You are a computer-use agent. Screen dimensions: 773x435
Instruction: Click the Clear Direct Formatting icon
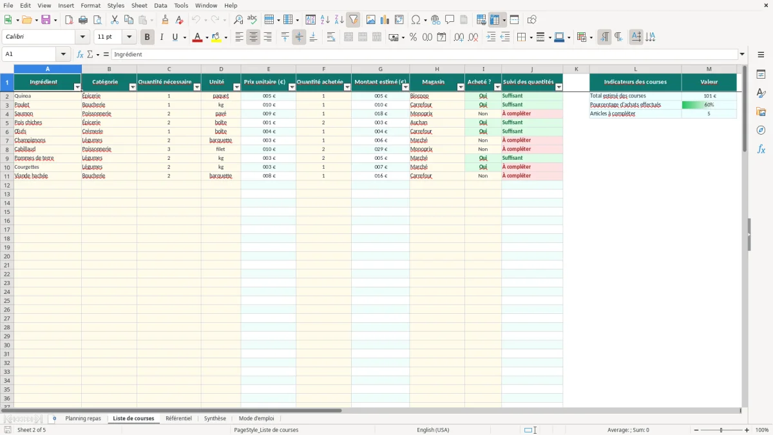click(180, 20)
